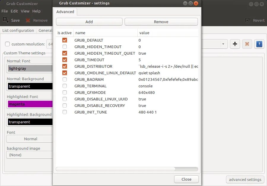Screen dimensions: 267x186
Task: Select the GRUB_DISTRIBUTOR lsb_release value cell
Action: click(168, 66)
